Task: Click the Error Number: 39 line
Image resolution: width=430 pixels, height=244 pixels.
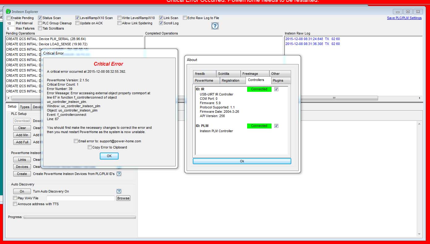Action: (60, 89)
